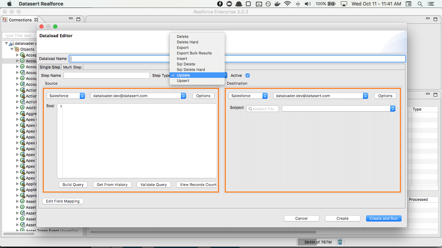Choose Delete Hard step type
Image resolution: width=442 pixels, height=248 pixels.
click(x=197, y=42)
